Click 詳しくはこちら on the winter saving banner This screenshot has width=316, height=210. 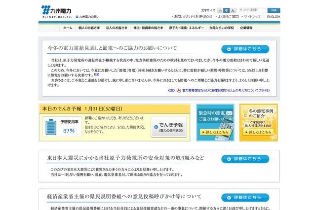258,132
